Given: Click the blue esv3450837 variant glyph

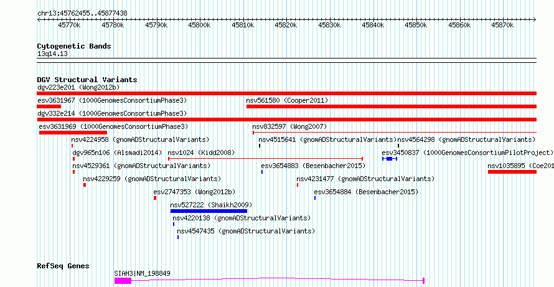Looking at the screenshot, I should click(x=390, y=159).
